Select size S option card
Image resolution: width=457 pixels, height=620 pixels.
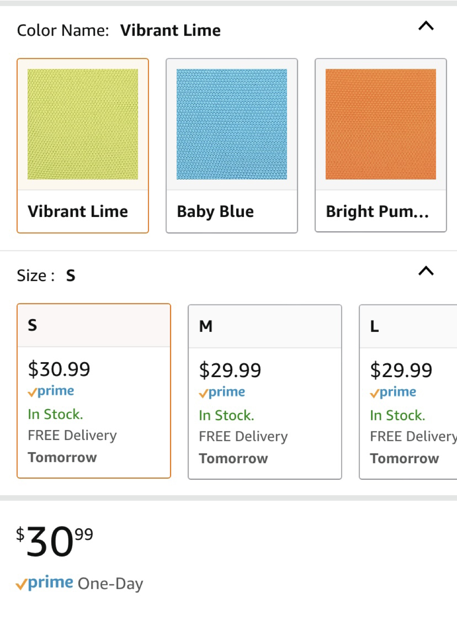pos(94,391)
